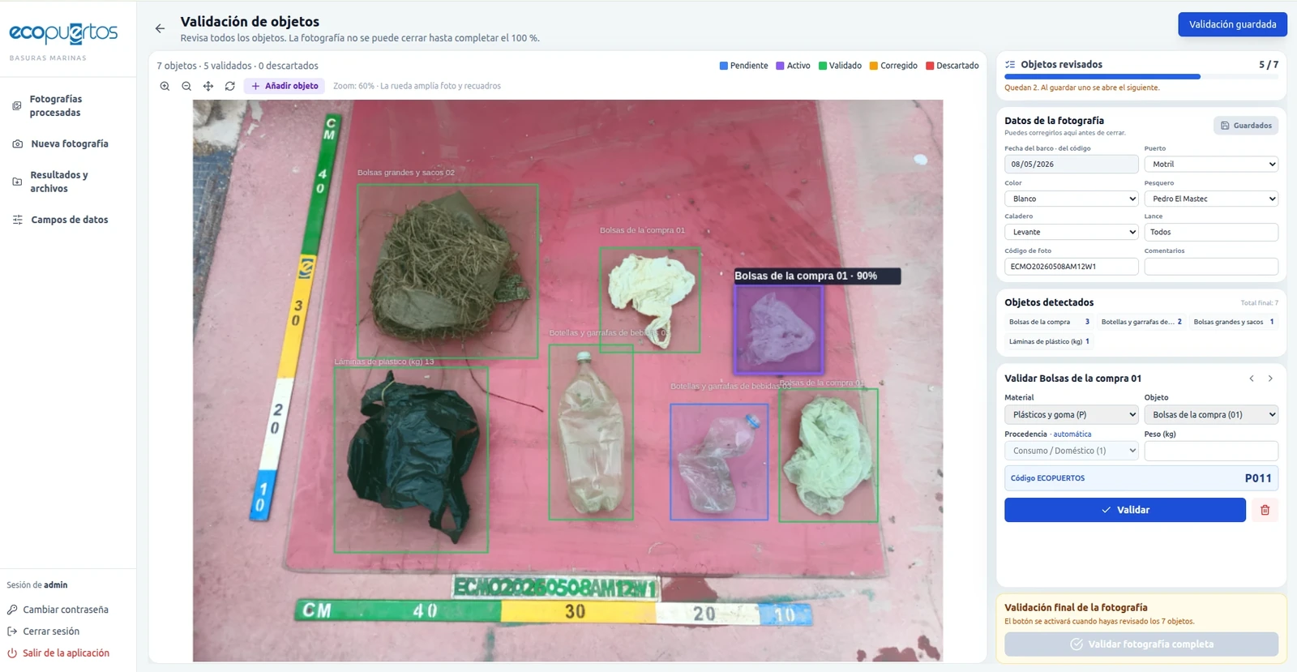Click the Objetos revisados checklist icon

point(1010,64)
